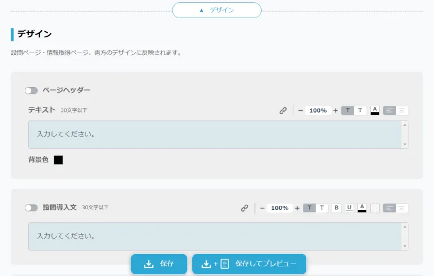
Task: Click the up arrow of 設問導入文 textarea scrollbar
Action: point(405,227)
